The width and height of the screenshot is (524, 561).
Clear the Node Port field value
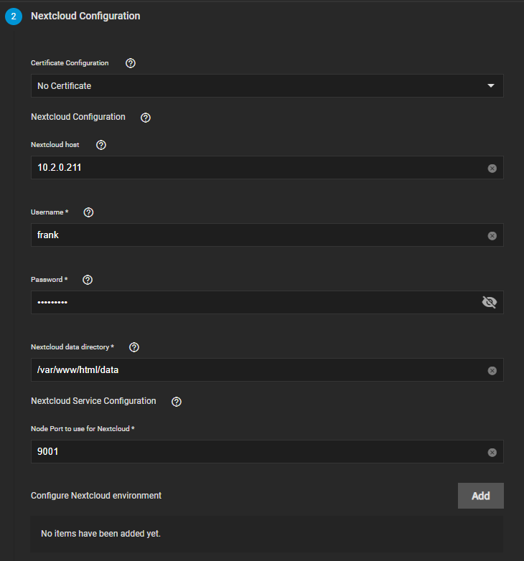pyautogui.click(x=492, y=453)
